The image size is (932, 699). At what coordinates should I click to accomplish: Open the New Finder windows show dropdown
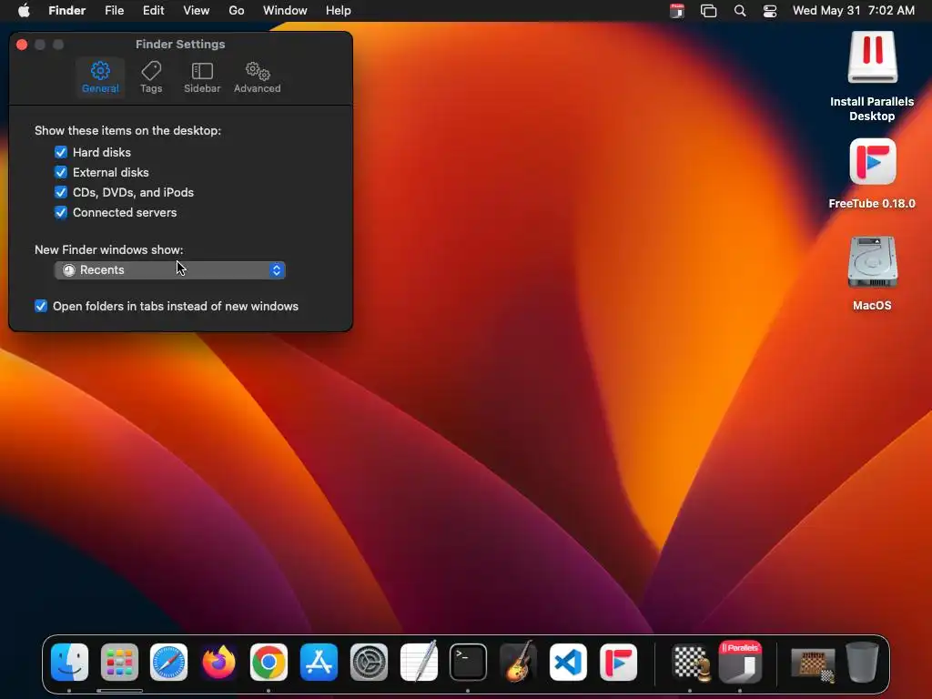(170, 269)
